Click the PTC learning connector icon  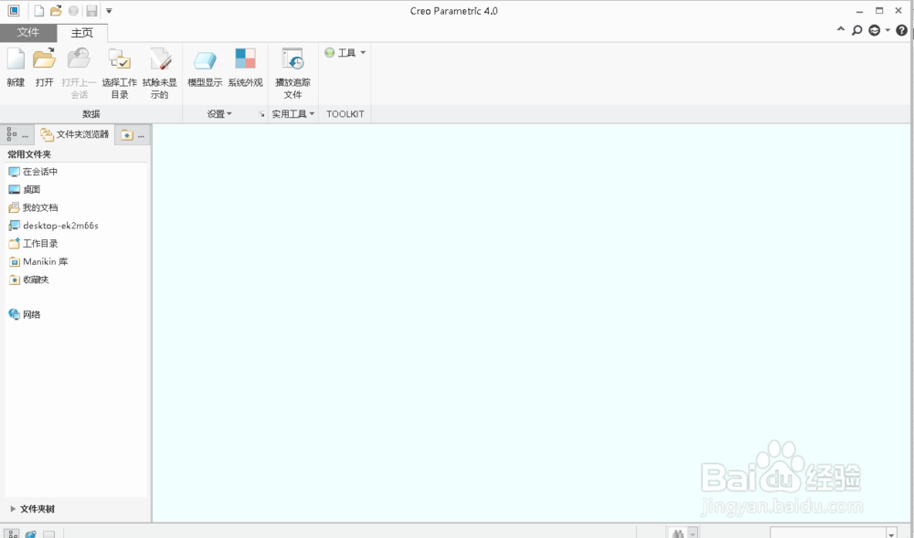[875, 30]
